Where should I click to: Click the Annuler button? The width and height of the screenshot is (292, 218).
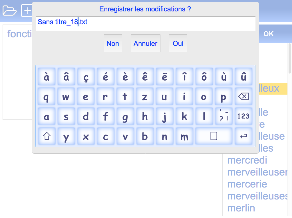coord(145,43)
